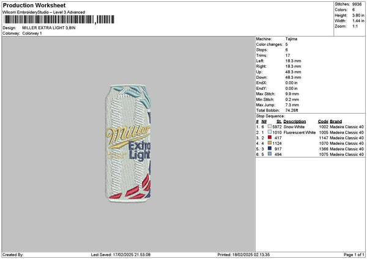Click the Right value 18.3 mm
Screen dimensions: 367x259
click(293, 67)
